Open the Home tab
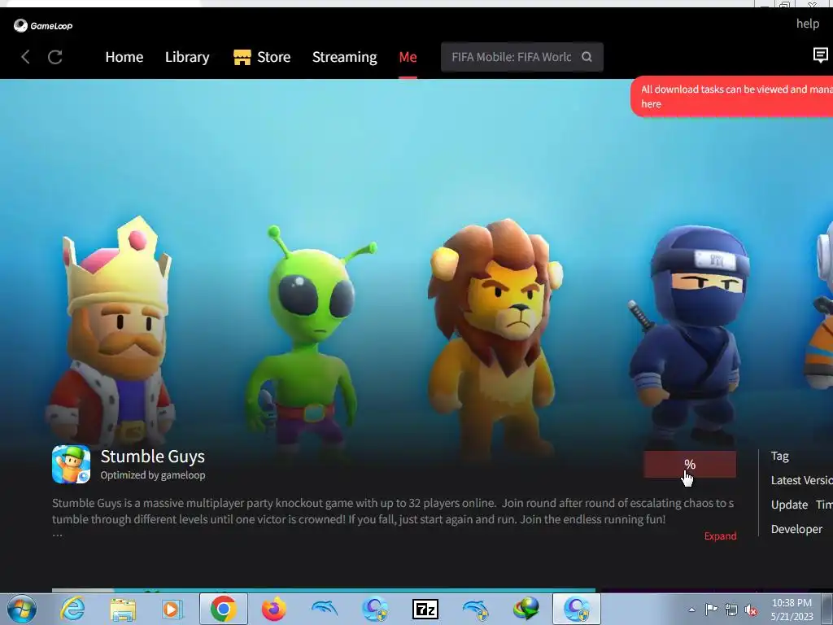833x625 pixels. click(124, 57)
